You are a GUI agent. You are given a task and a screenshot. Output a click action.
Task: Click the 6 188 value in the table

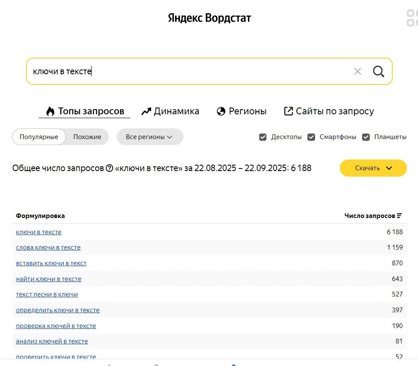tap(395, 232)
